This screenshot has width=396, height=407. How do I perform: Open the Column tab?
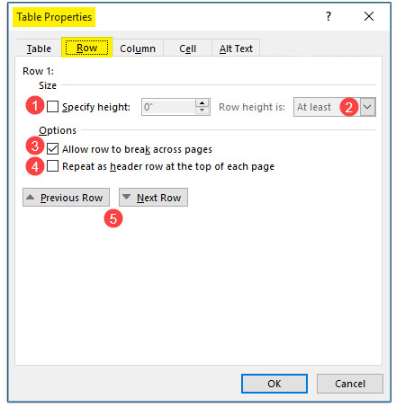pyautogui.click(x=138, y=49)
